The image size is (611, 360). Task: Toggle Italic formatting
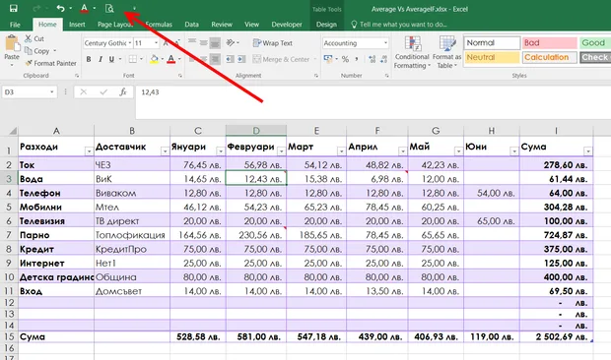(x=101, y=59)
